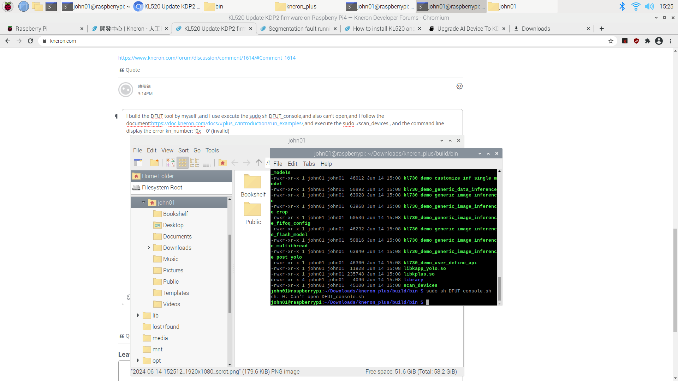
Task: Open the Chromium Extensions puzzle icon
Action: pyautogui.click(x=648, y=41)
